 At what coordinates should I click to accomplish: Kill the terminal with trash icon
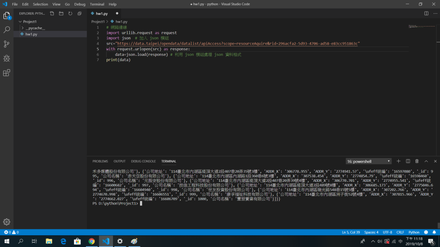417,161
